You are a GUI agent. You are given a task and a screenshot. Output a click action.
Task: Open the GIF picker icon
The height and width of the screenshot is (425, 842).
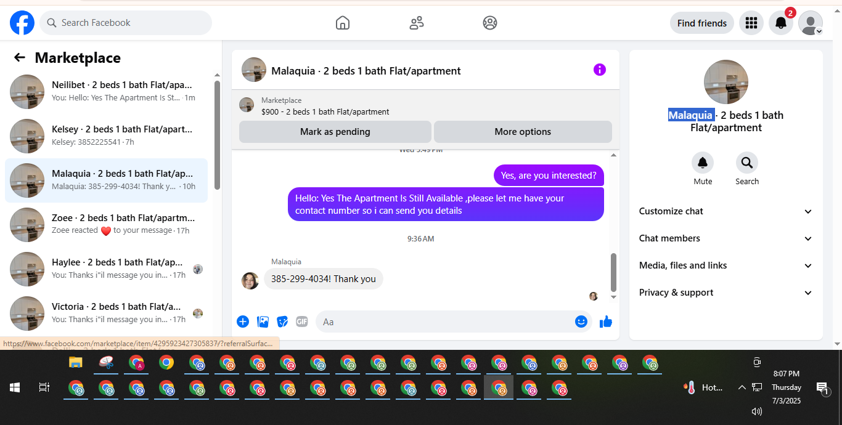[301, 322]
